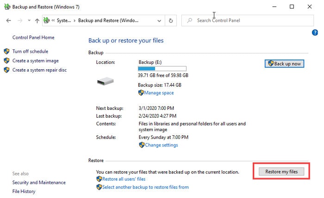Click the Control Panel icon in address bar
This screenshot has width=324, height=198.
click(47, 21)
